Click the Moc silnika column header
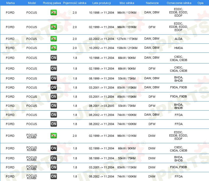Viewport: 209px width, 181px height. coord(127,3)
